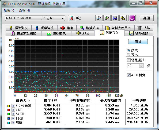
Task: Switch to the 磁碟監視 disk monitor tab
Action: point(56,33)
